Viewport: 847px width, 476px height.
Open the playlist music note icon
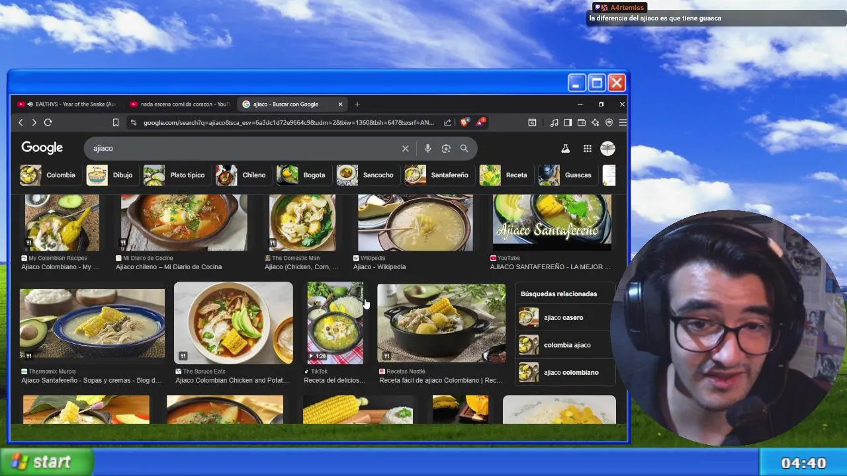[x=554, y=122]
